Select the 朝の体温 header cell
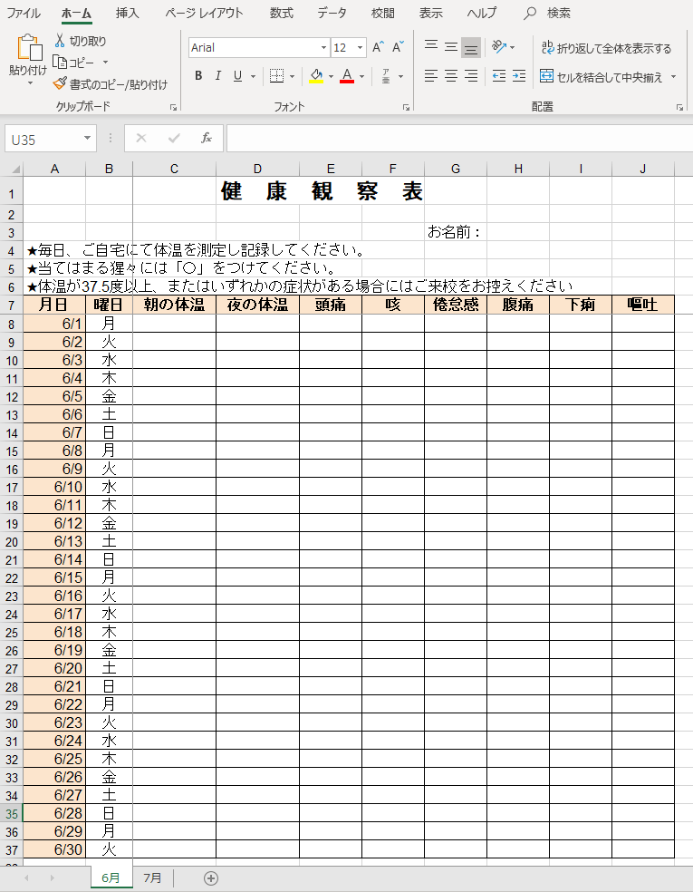693x892 pixels. click(174, 305)
